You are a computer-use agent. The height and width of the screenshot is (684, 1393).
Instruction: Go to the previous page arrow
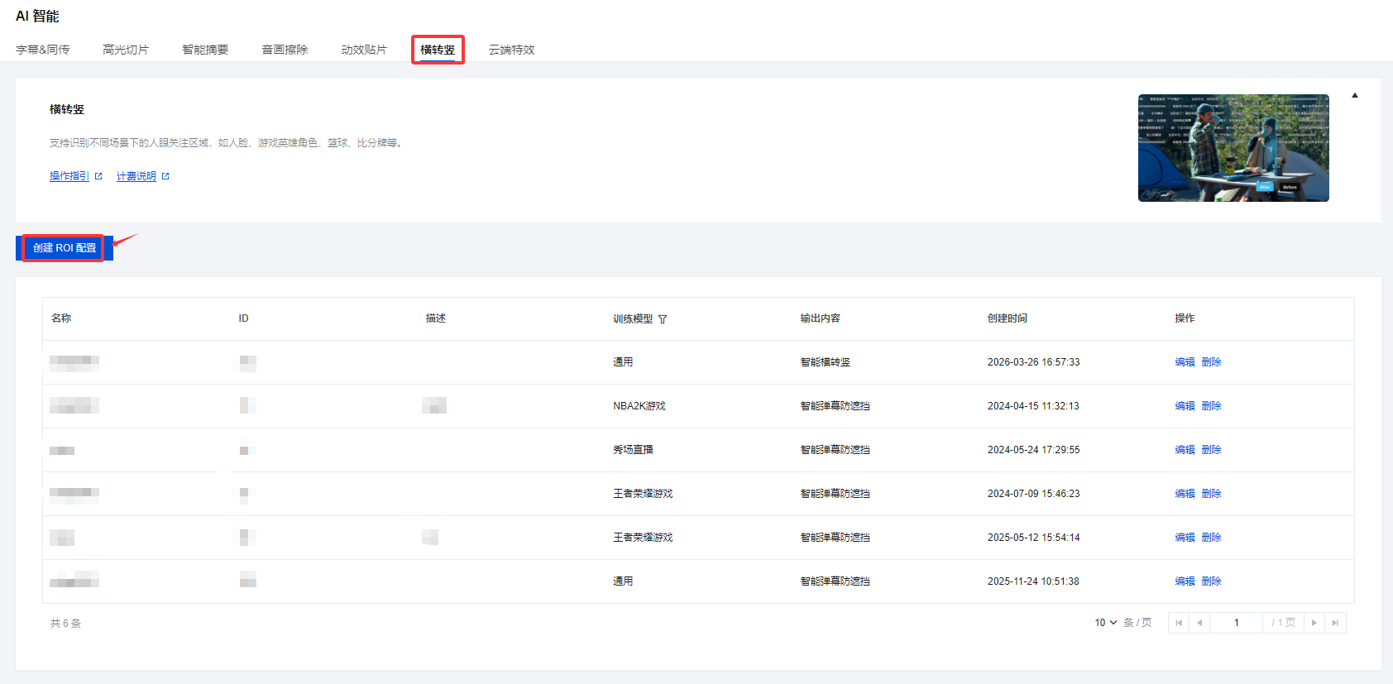coord(1199,623)
